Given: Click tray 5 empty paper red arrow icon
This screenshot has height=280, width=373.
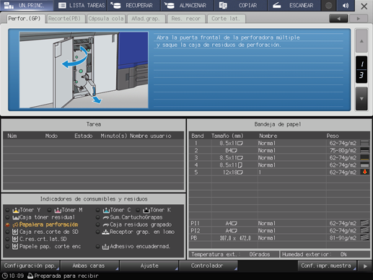Looking at the screenshot, I should (x=364, y=172).
